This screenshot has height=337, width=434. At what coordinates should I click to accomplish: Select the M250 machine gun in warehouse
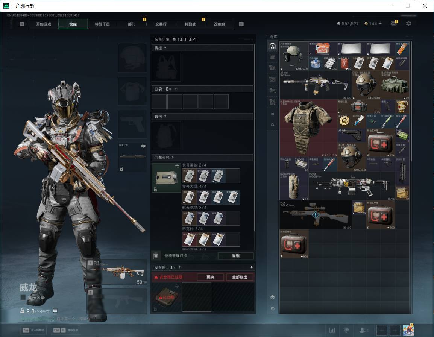(352, 186)
